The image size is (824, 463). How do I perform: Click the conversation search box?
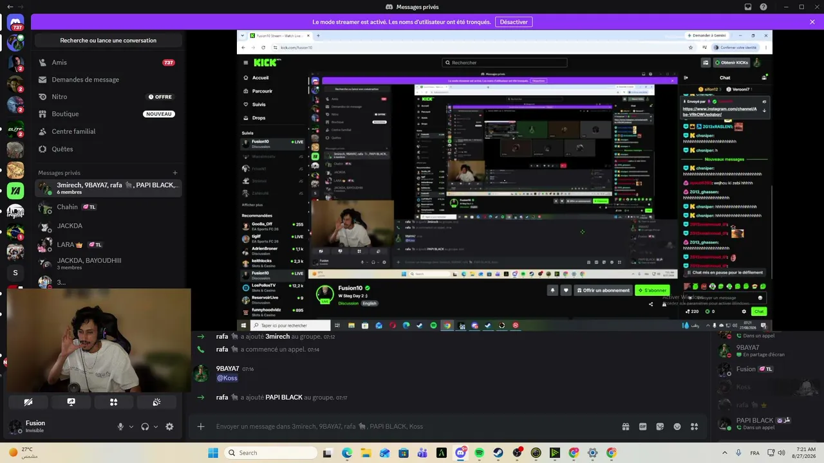(108, 41)
